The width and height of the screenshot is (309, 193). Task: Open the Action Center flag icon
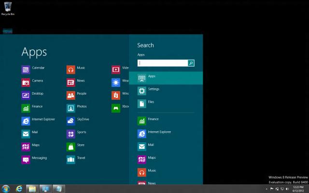point(272,189)
